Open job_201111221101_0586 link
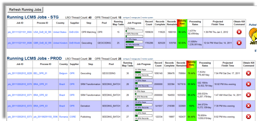Viewport: 257px width, 121px height. [x=20, y=43]
